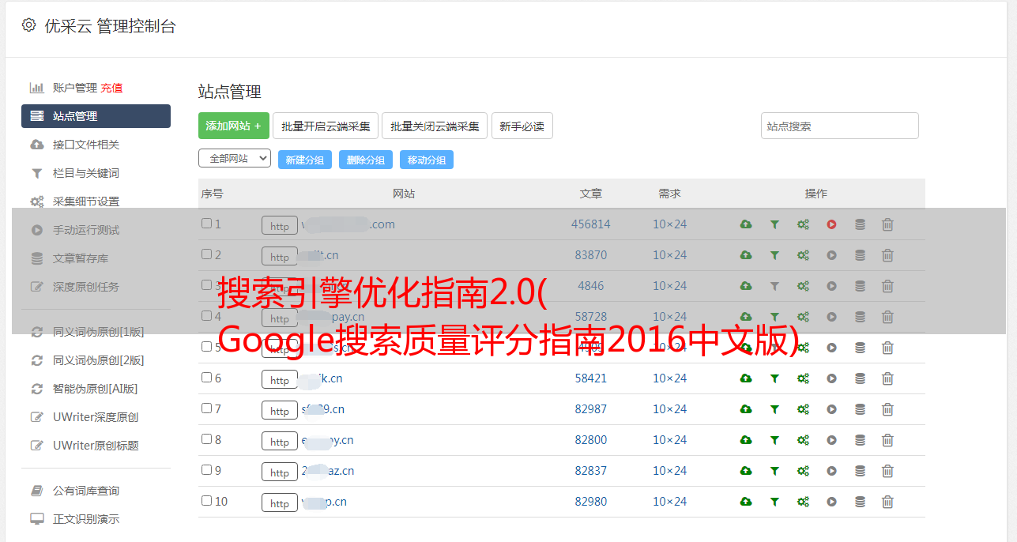This screenshot has height=542, width=1017.
Task: Click the 新建分组 button
Action: point(305,160)
